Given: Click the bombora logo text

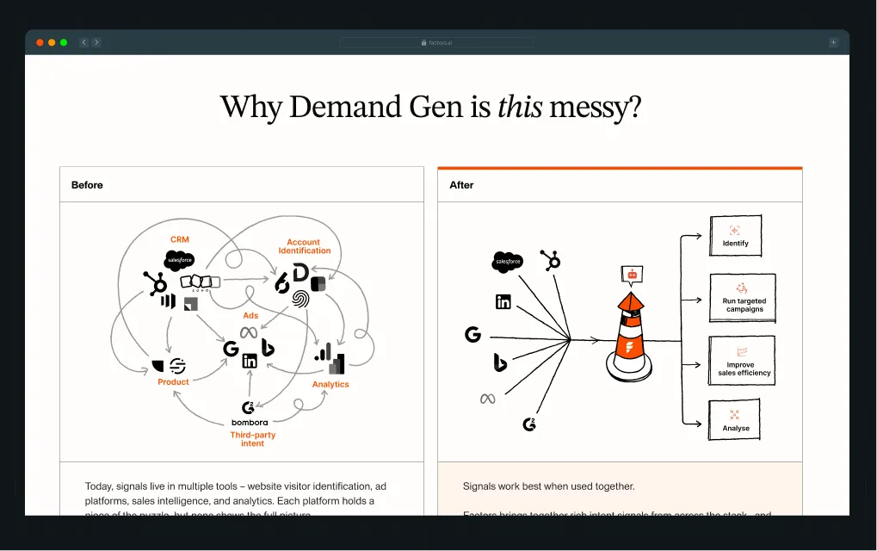Looking at the screenshot, I should (x=250, y=423).
